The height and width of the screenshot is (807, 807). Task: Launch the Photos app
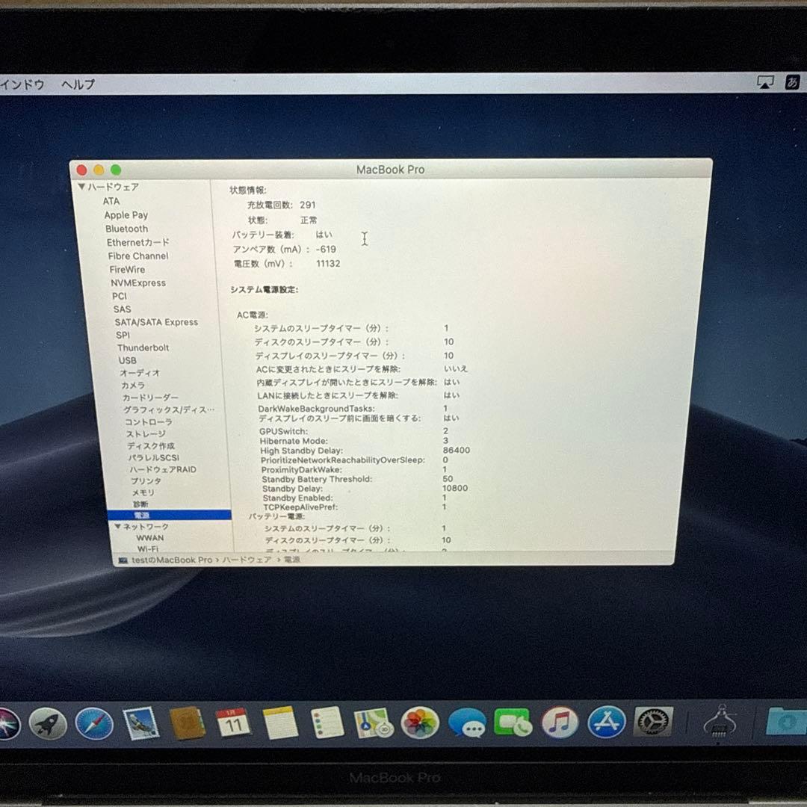pos(419,723)
